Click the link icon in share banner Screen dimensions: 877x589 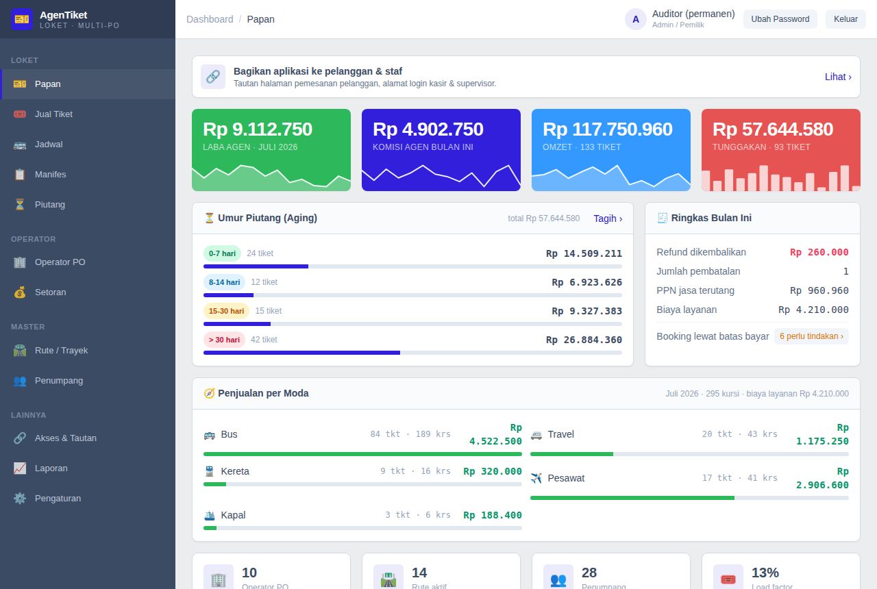pyautogui.click(x=213, y=77)
